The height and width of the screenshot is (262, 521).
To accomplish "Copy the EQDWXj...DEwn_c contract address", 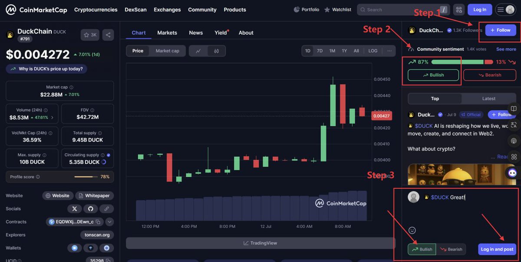I will [98, 222].
